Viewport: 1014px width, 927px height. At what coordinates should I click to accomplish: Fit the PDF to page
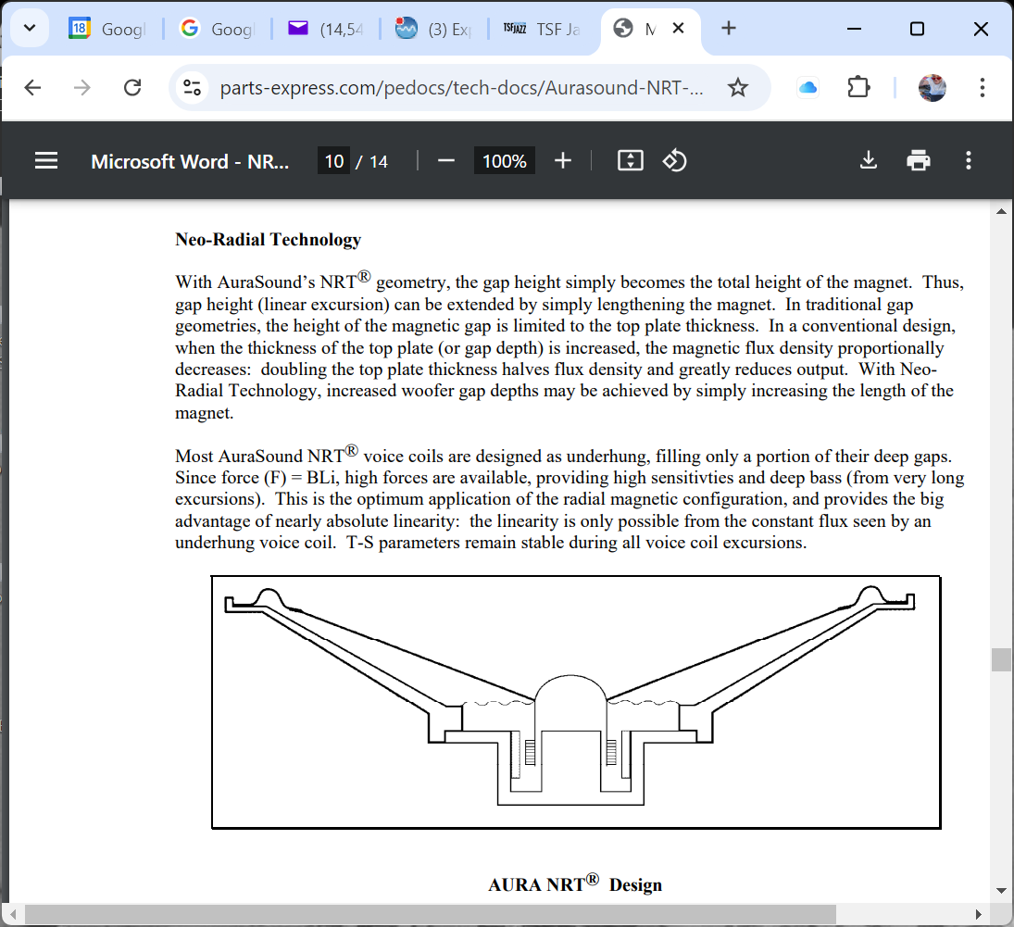click(x=630, y=160)
